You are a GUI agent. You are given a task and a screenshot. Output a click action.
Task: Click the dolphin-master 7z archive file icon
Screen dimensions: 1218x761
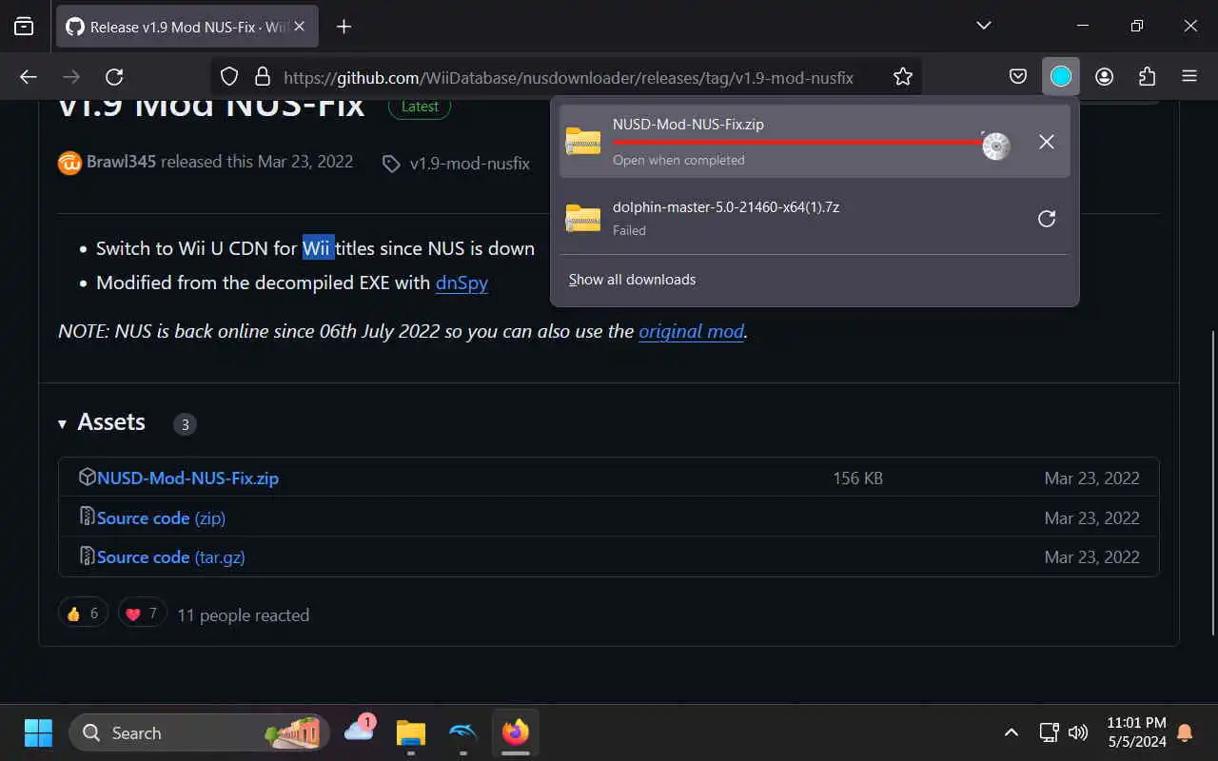click(x=582, y=218)
